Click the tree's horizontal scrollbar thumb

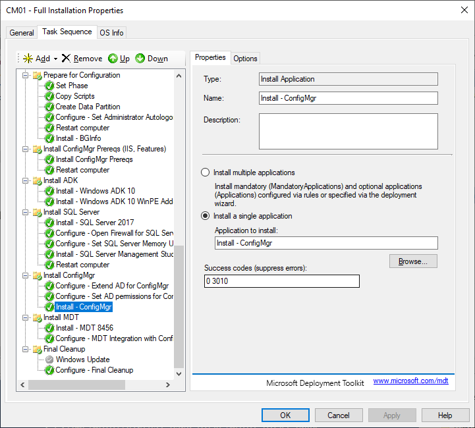click(76, 385)
